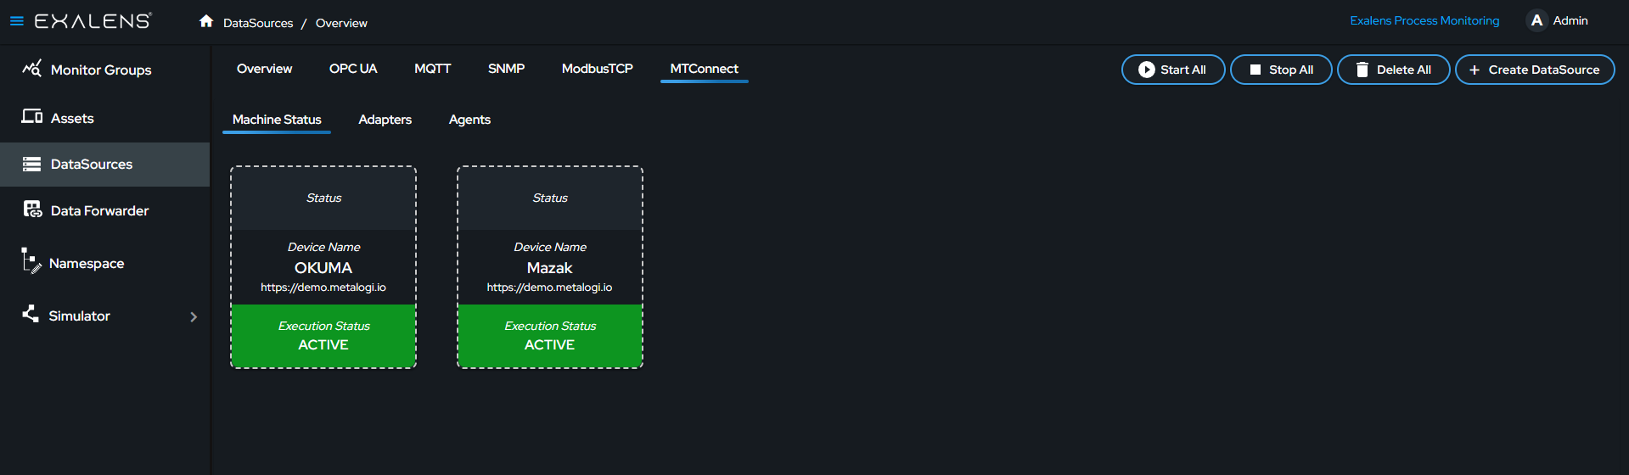This screenshot has width=1629, height=475.
Task: Click the plus icon in Create DataSource
Action: pyautogui.click(x=1475, y=70)
